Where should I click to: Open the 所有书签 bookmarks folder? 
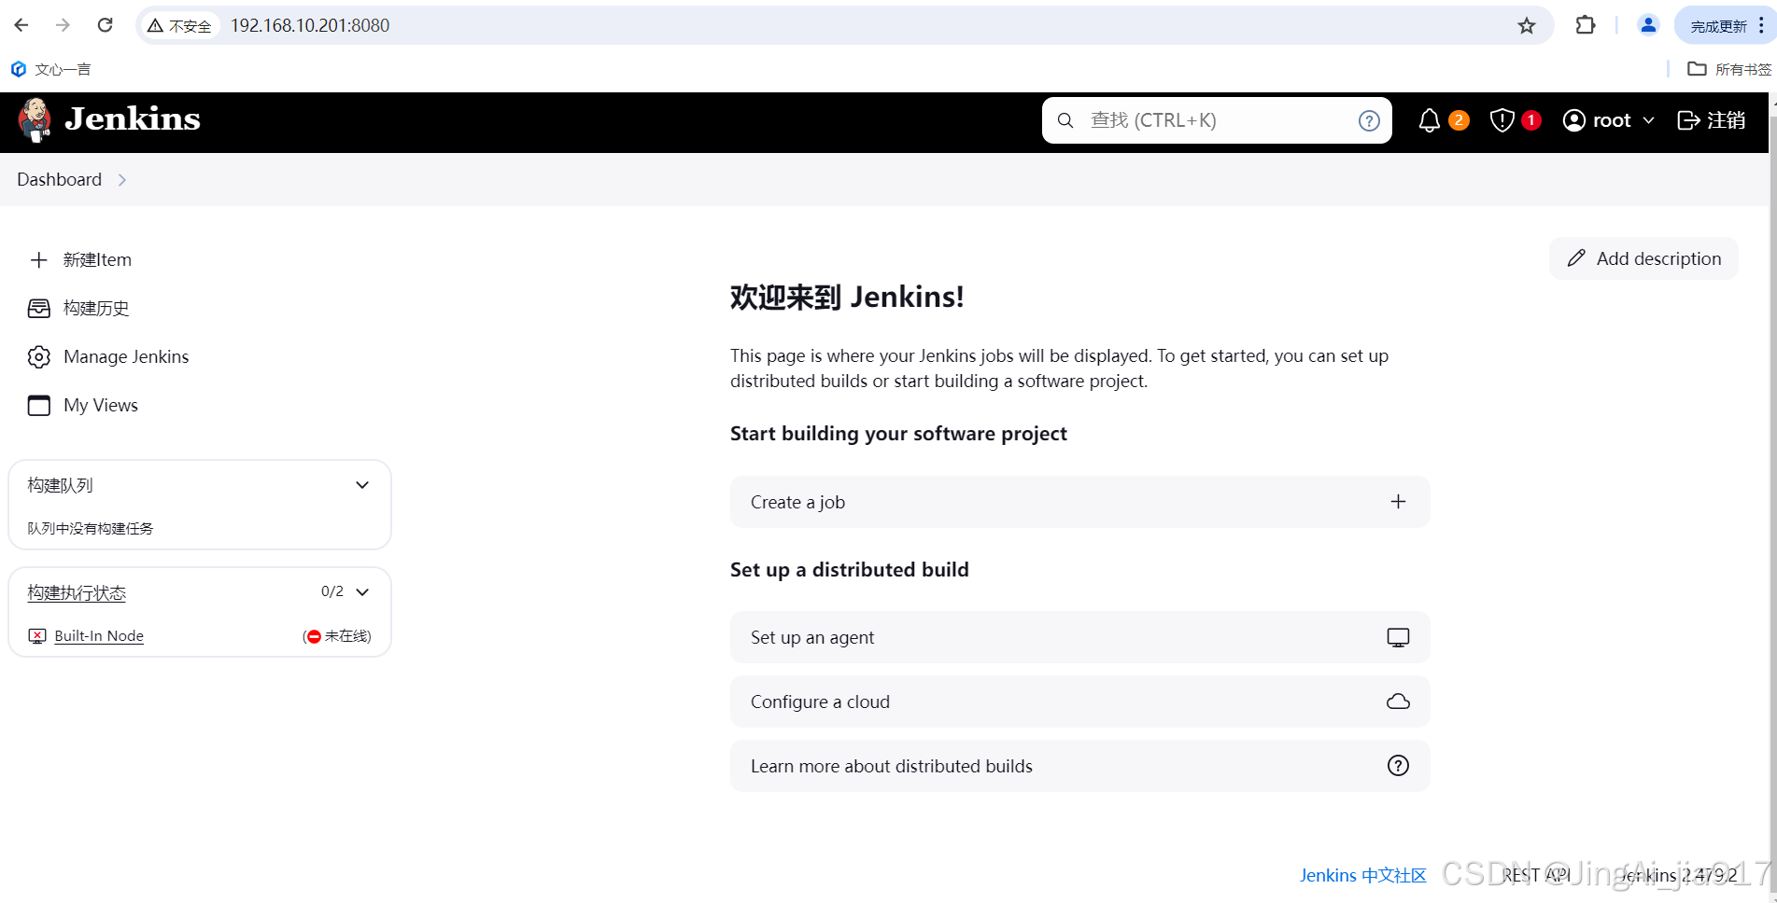coord(1729,69)
